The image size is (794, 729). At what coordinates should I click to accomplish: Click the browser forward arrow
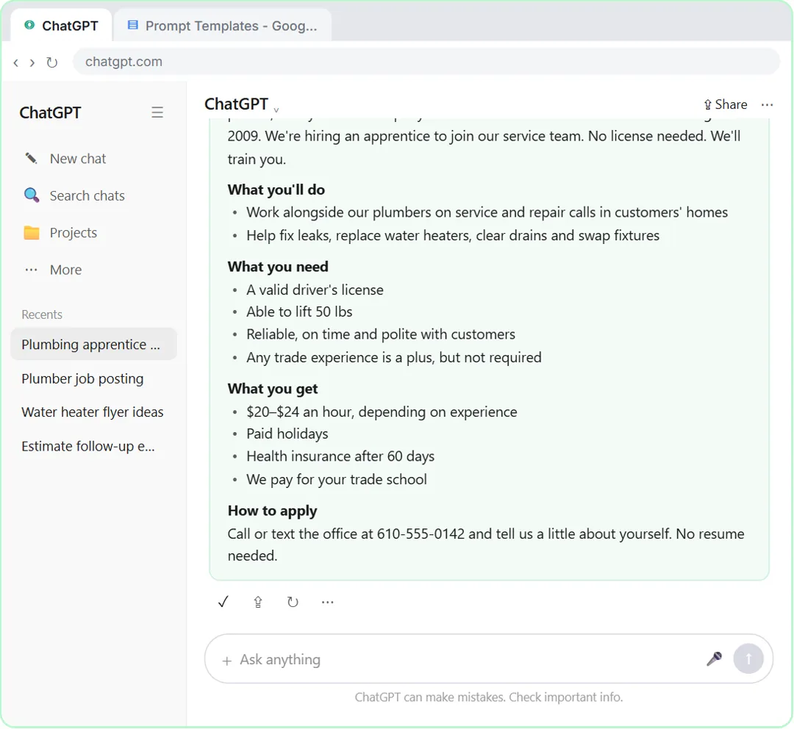coord(32,62)
